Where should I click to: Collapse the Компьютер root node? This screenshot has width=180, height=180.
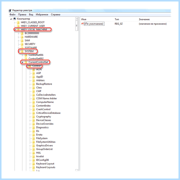pyautogui.click(x=11, y=19)
